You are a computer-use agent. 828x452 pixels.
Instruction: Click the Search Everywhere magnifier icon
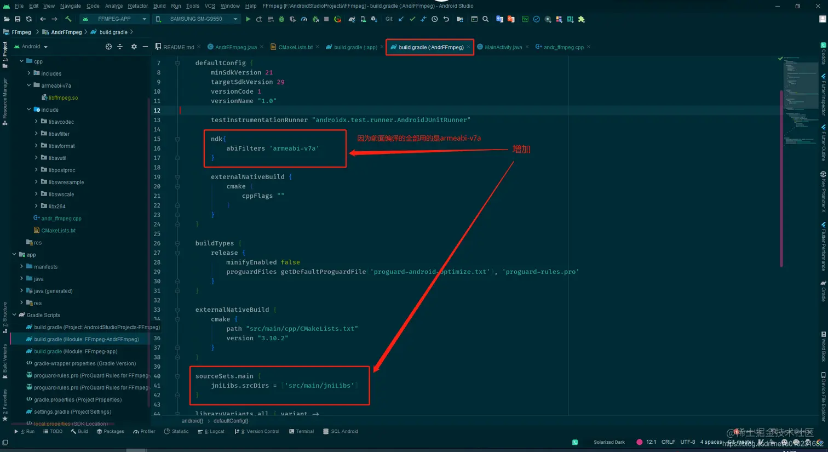486,19
